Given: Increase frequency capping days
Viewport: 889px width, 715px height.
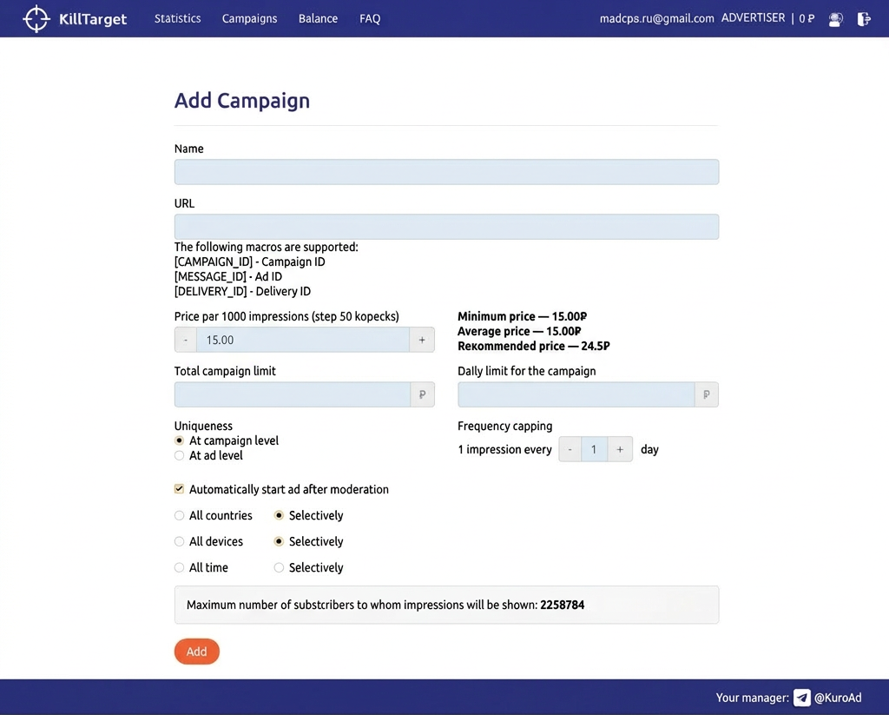Looking at the screenshot, I should point(620,449).
